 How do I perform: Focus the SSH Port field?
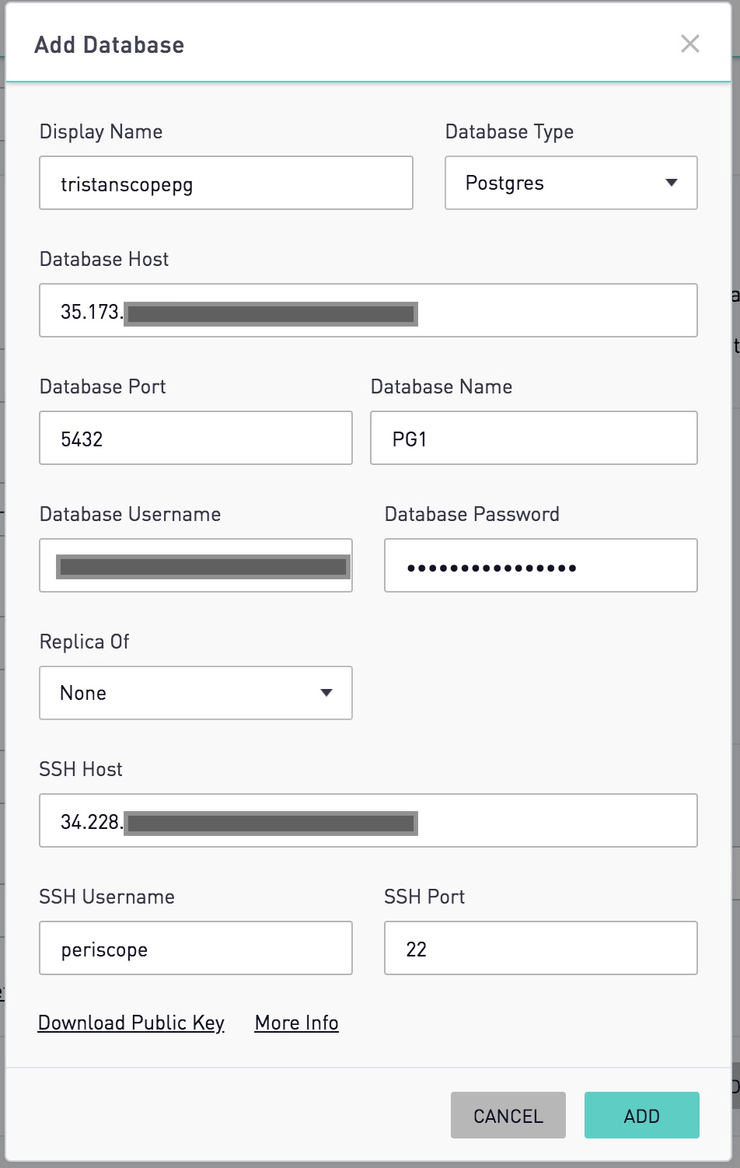540,949
